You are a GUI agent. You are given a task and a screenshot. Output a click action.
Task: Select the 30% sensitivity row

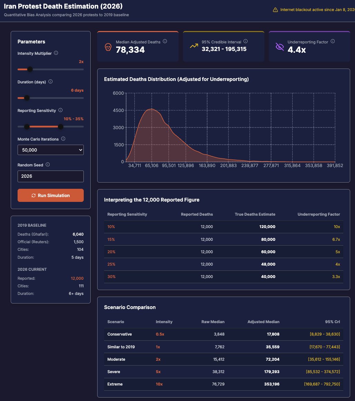223,277
